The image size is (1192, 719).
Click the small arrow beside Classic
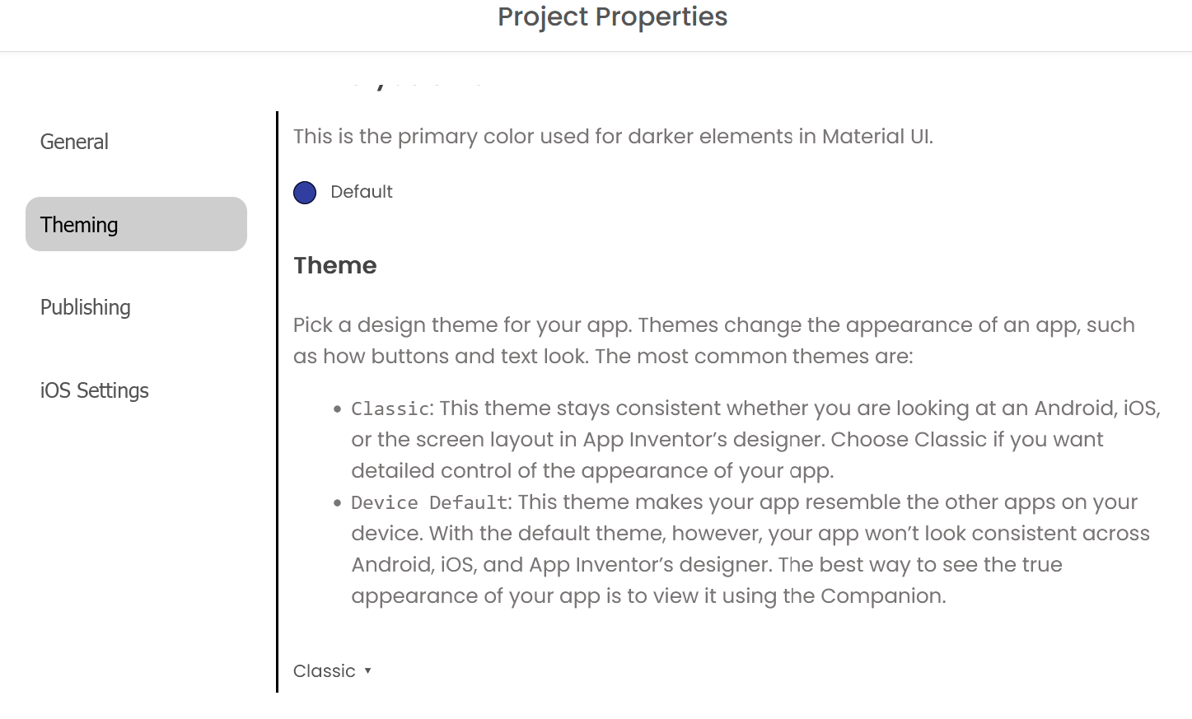[367, 671]
